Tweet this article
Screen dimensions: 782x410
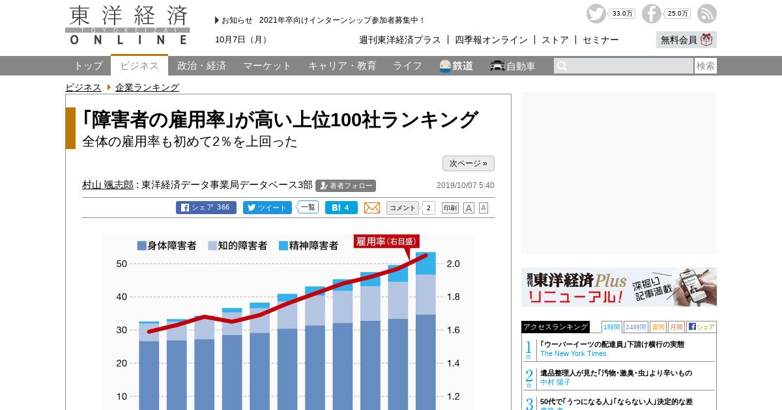coord(267,208)
